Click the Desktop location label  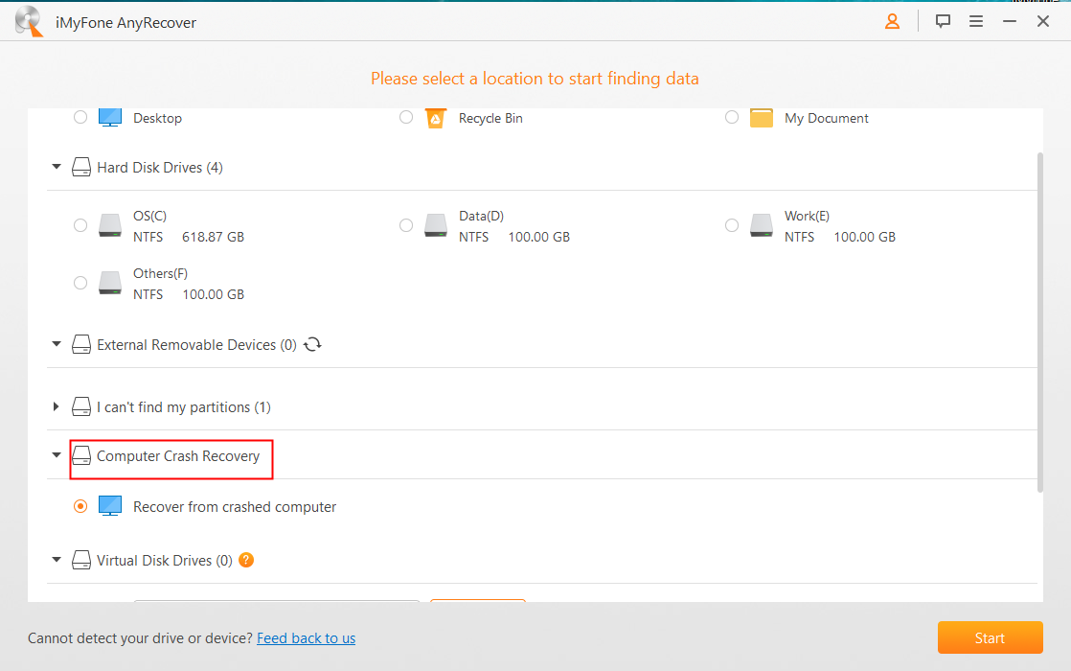158,118
